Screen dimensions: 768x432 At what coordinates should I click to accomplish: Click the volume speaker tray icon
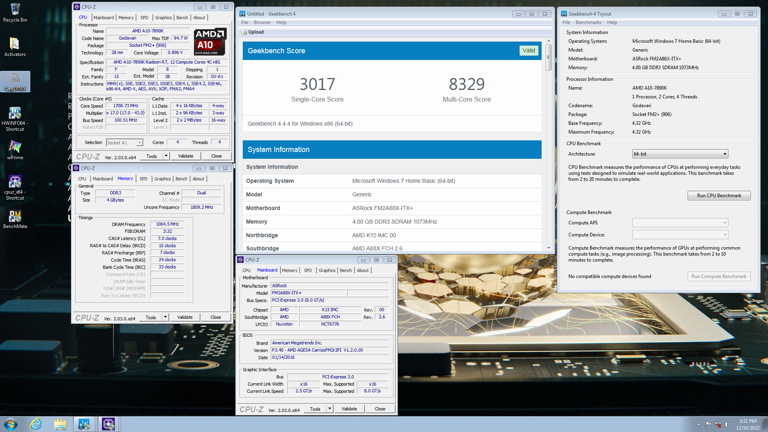[x=727, y=424]
